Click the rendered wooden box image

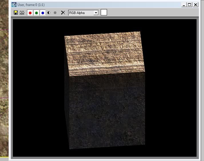pyautogui.click(x=105, y=90)
